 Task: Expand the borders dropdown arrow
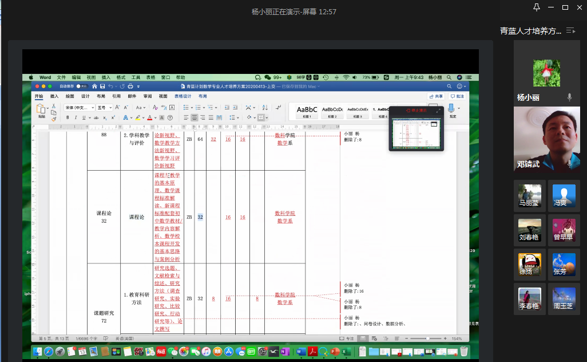tap(267, 117)
